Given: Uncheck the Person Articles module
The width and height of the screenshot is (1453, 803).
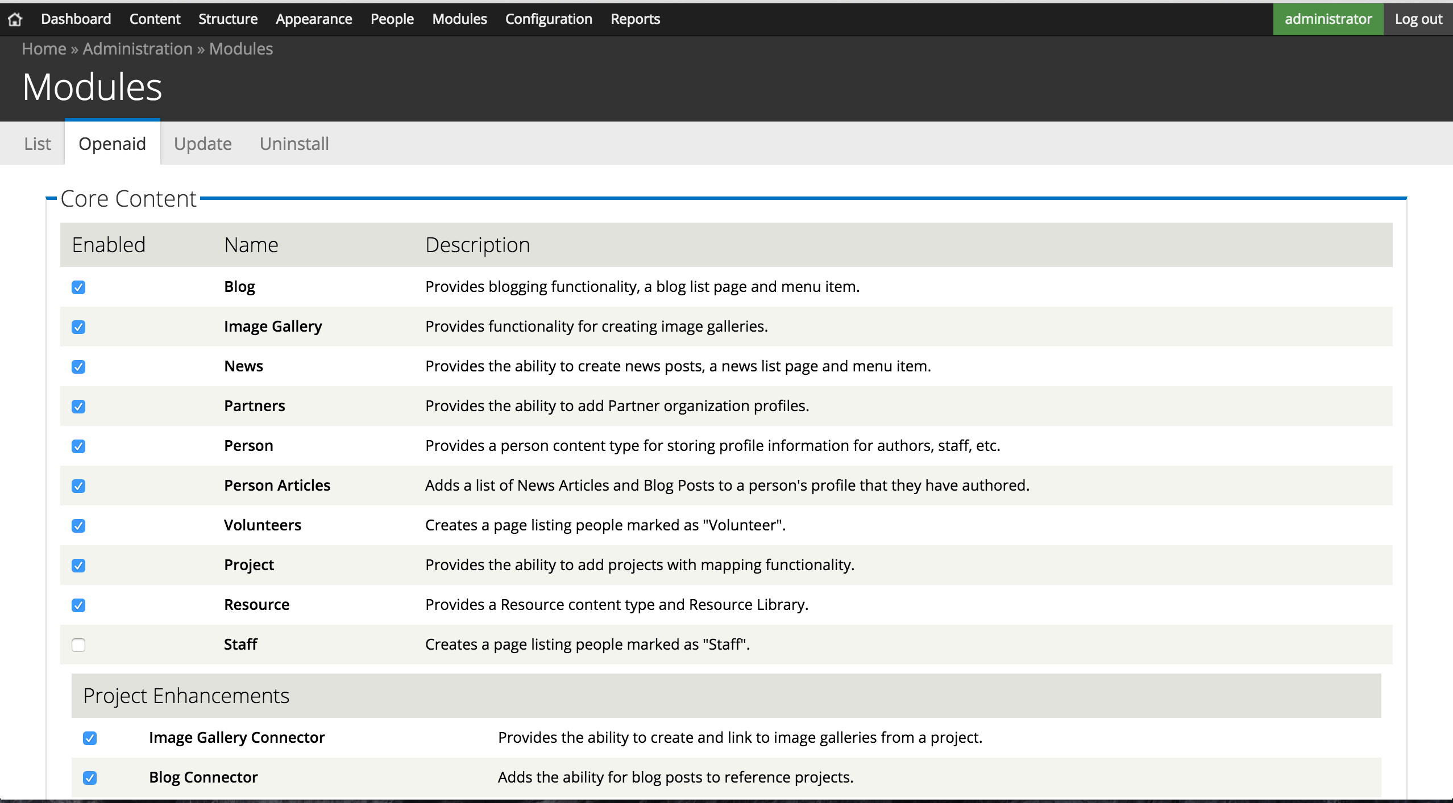Looking at the screenshot, I should 79,486.
